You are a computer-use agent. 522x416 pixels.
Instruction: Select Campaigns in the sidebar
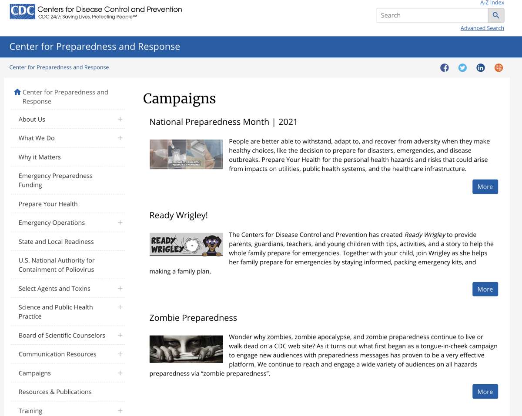[35, 373]
